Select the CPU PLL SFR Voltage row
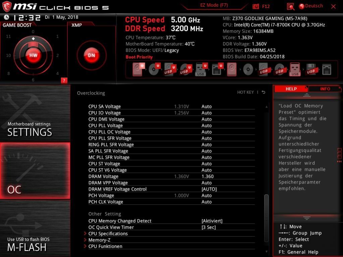The width and height of the screenshot is (343, 257). coord(172,138)
